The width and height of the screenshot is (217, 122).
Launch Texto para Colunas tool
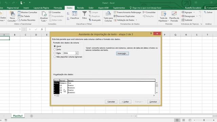(108, 17)
